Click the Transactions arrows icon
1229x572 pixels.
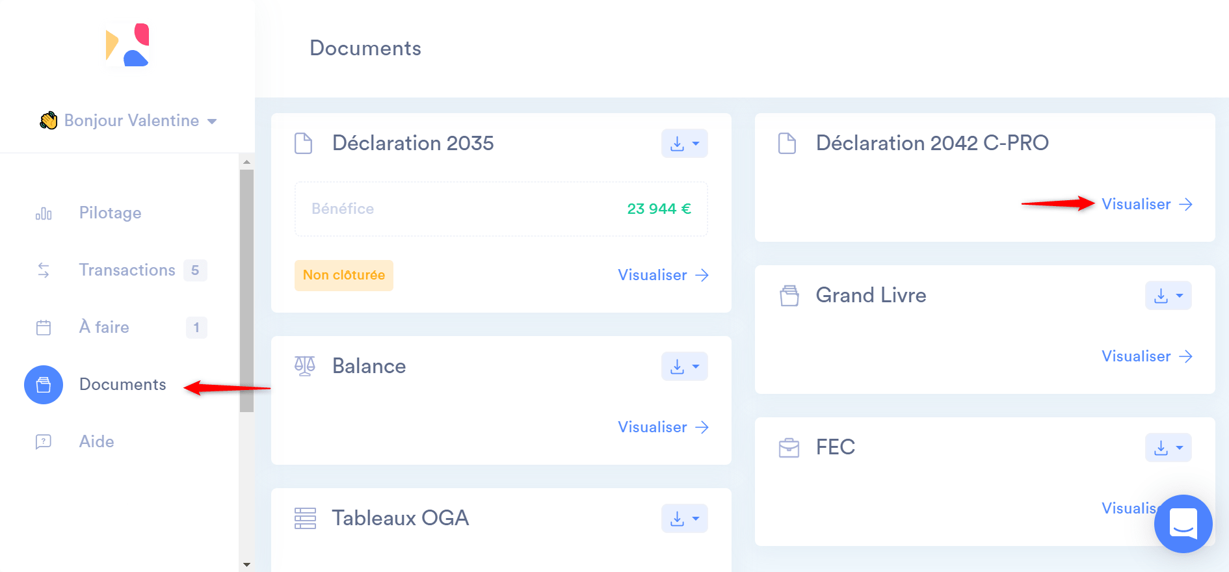pyautogui.click(x=44, y=270)
